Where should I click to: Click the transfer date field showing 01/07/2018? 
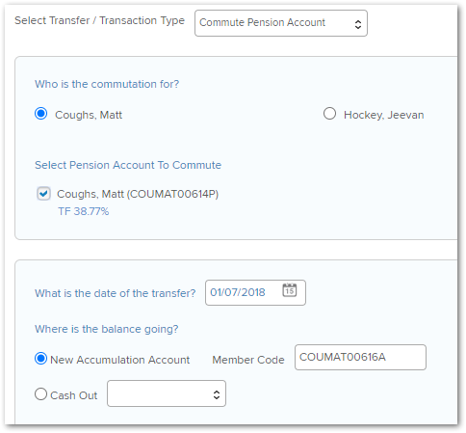click(x=255, y=292)
